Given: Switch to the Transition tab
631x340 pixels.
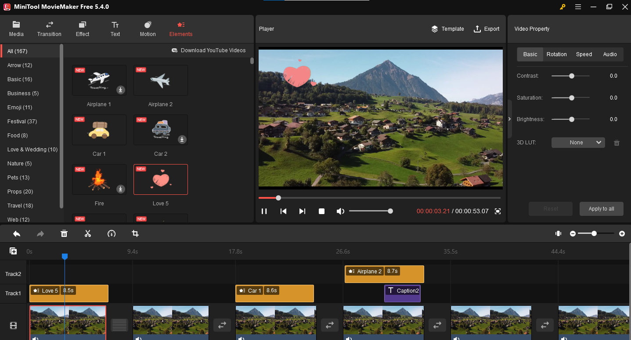Looking at the screenshot, I should point(49,29).
